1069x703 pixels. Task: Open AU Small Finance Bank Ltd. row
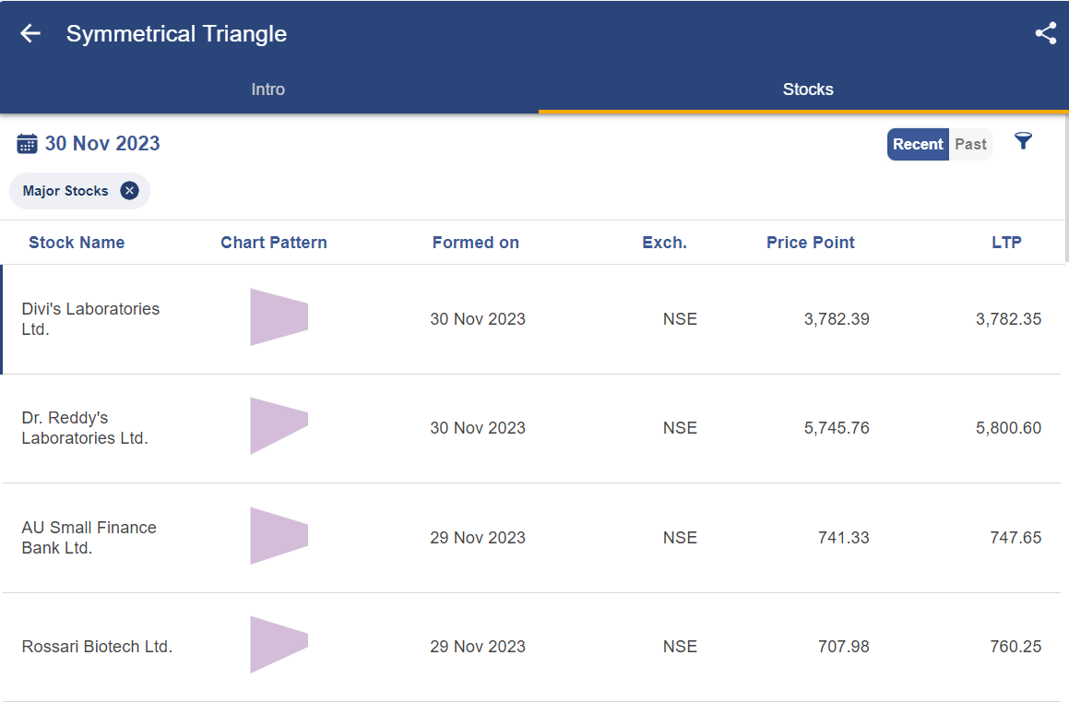pos(532,538)
